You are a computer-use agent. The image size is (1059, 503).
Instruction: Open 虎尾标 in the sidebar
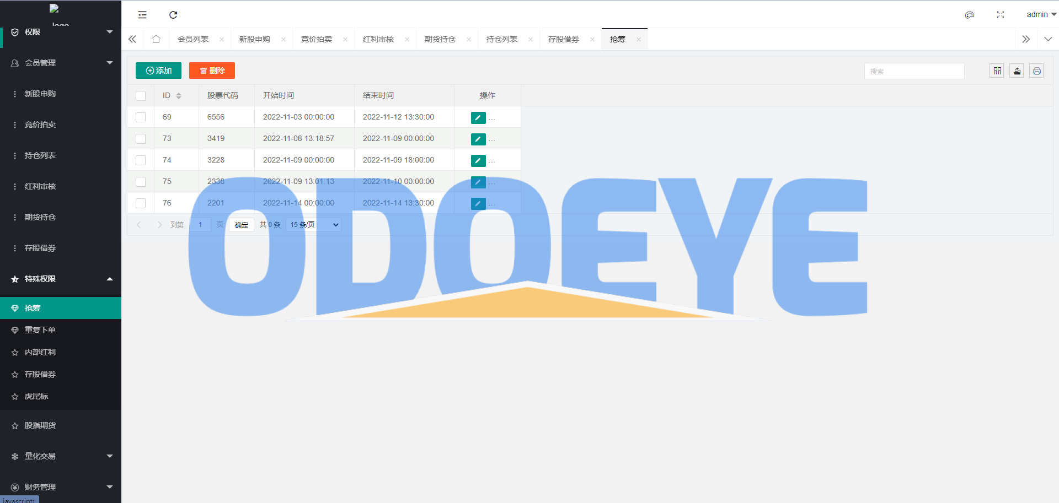pyautogui.click(x=61, y=396)
